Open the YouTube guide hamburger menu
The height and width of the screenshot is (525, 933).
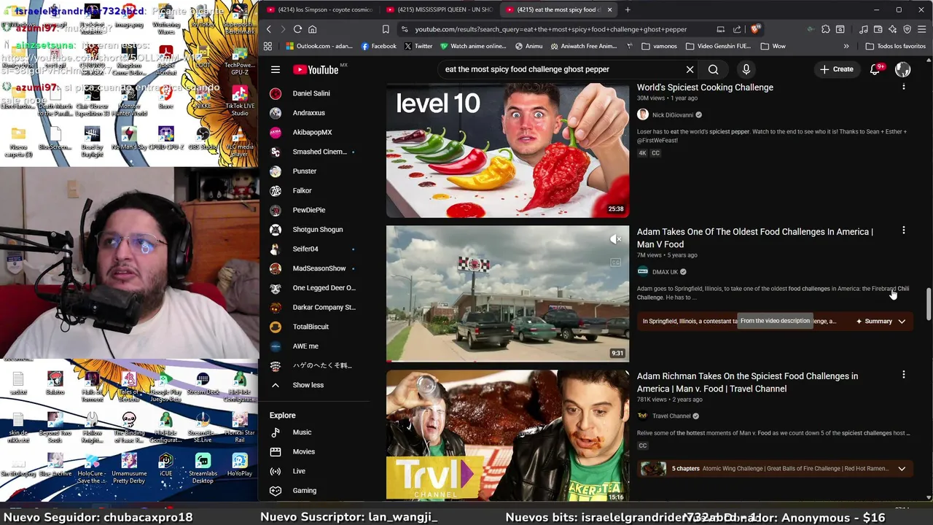tap(276, 69)
